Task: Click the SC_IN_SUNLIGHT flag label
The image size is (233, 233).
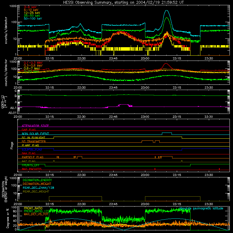Action: click(x=33, y=137)
